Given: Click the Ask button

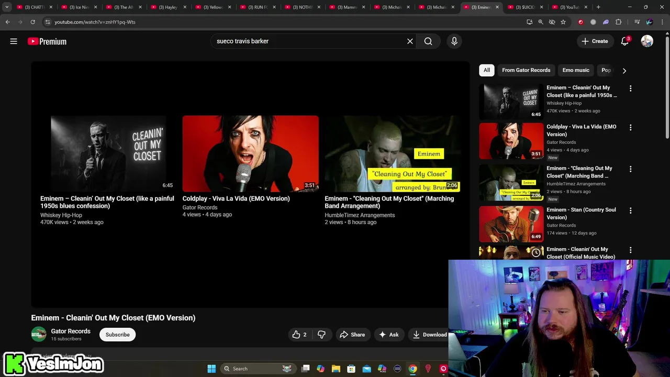Looking at the screenshot, I should (389, 335).
